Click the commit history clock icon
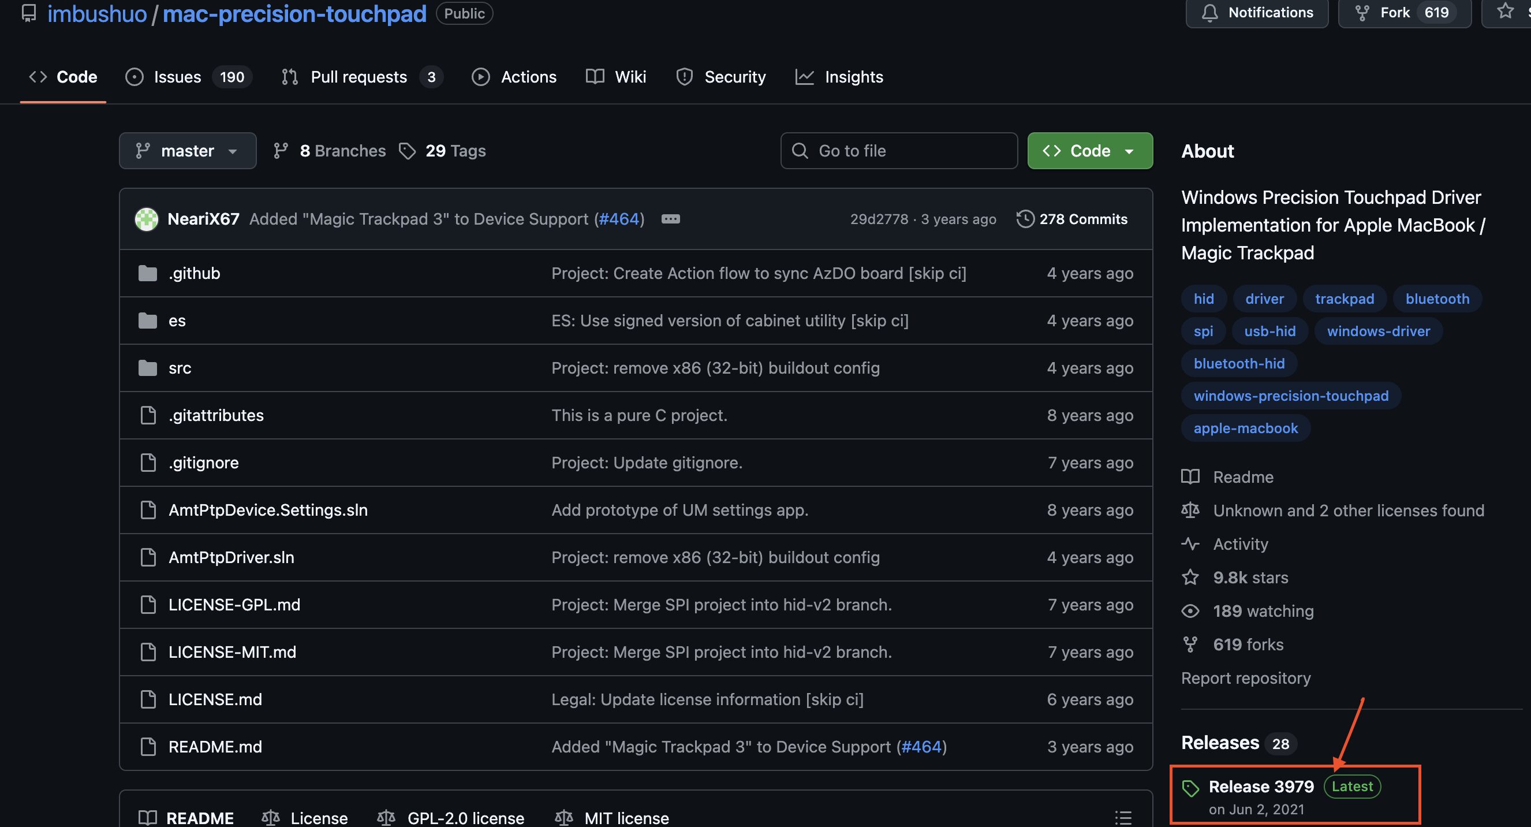1531x827 pixels. click(1025, 219)
